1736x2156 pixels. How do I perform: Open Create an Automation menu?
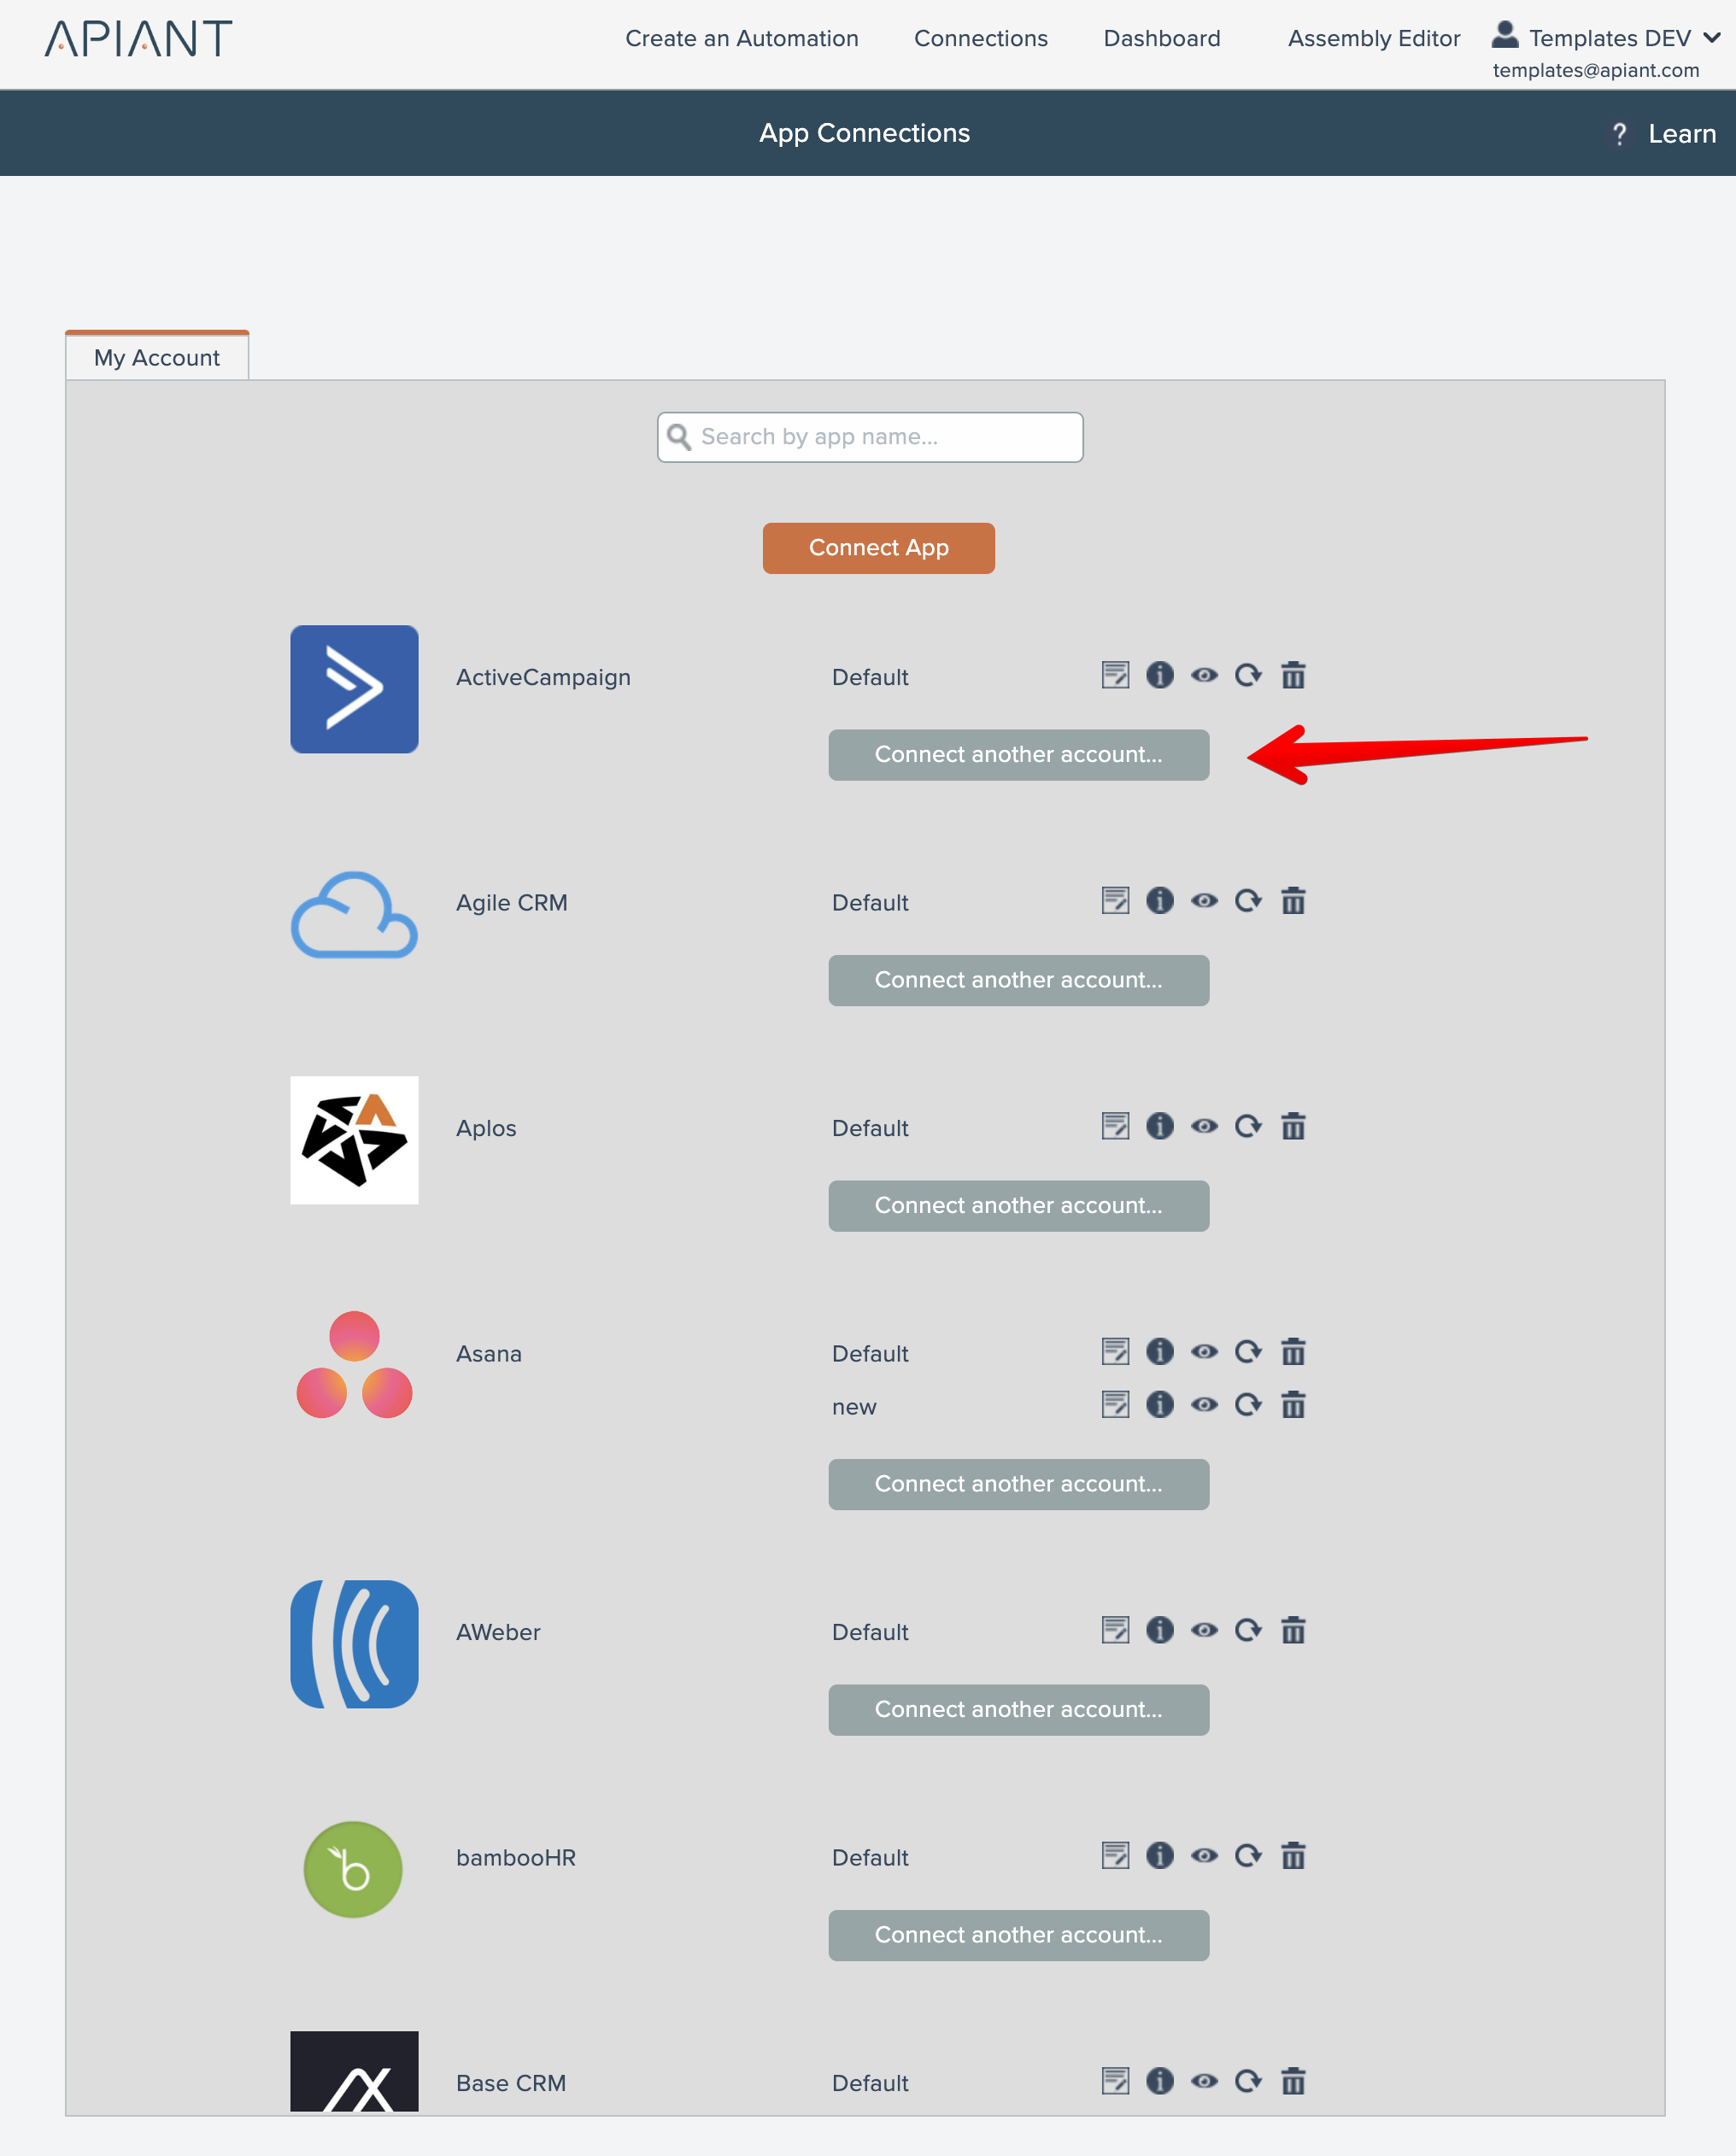(x=741, y=39)
